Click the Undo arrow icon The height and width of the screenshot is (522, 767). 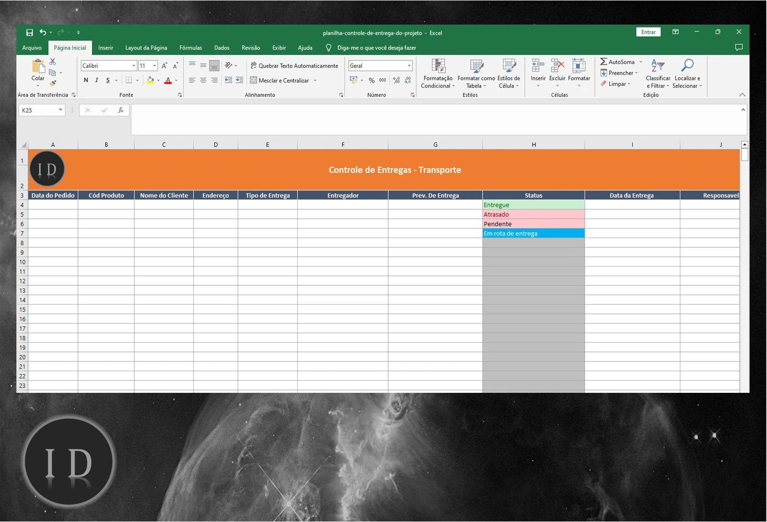[43, 32]
